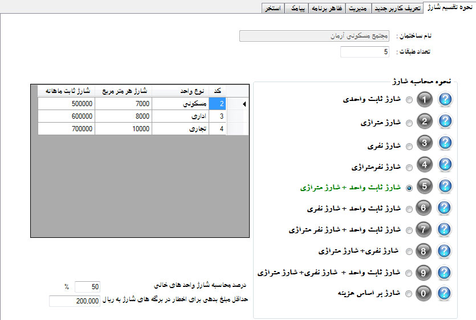476x320 pixels.
Task: Sort by نوع واحد column header
Action: click(x=181, y=91)
